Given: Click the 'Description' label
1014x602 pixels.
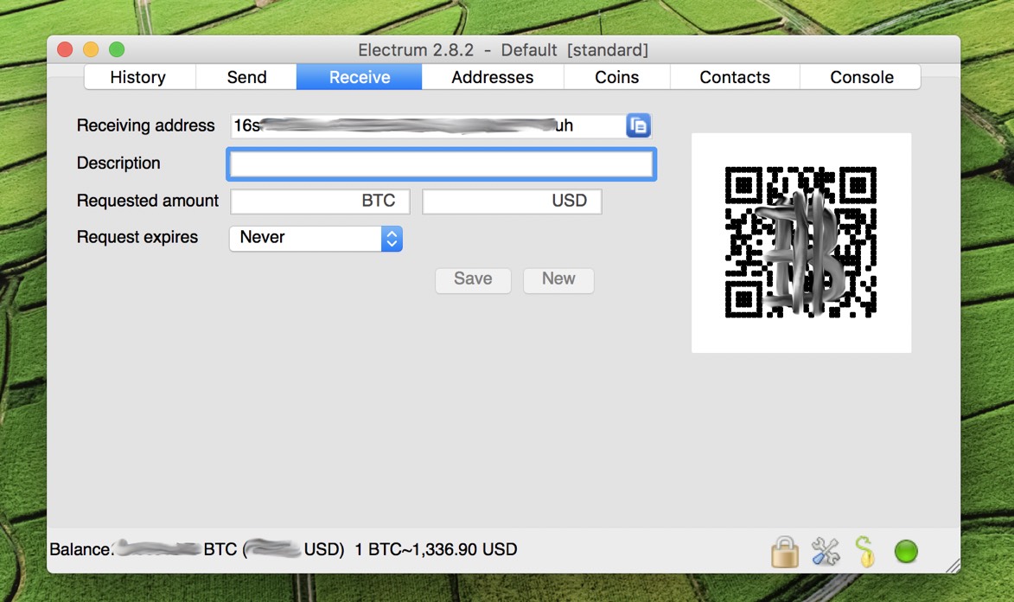Looking at the screenshot, I should click(118, 163).
